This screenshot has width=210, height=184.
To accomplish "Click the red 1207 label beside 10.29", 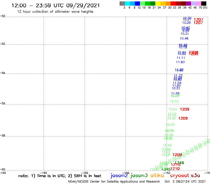I will point(198,23).
